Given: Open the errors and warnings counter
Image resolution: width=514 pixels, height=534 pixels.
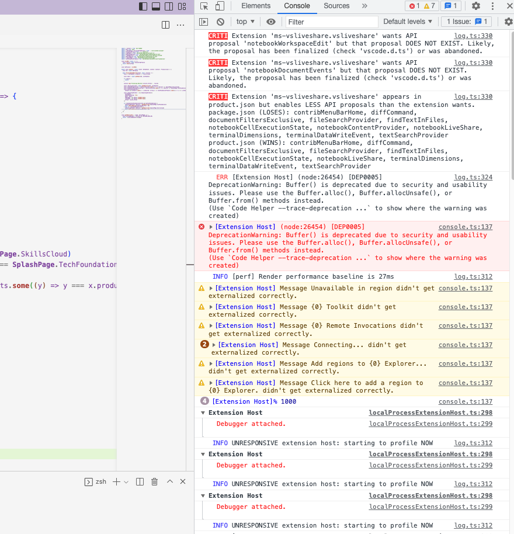Looking at the screenshot, I should [x=422, y=6].
